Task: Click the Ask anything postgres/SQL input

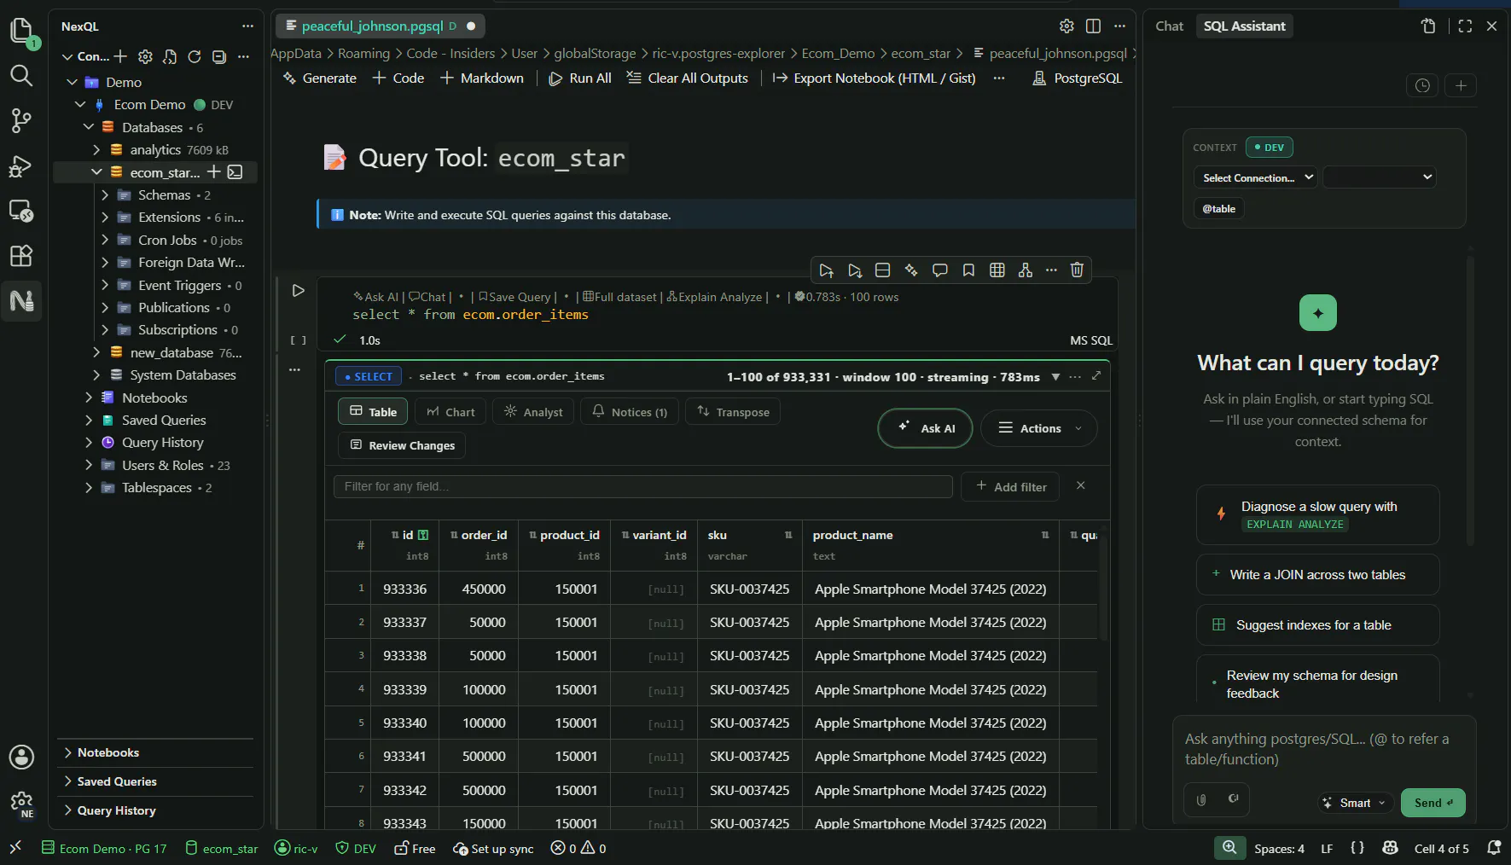Action: (x=1324, y=749)
